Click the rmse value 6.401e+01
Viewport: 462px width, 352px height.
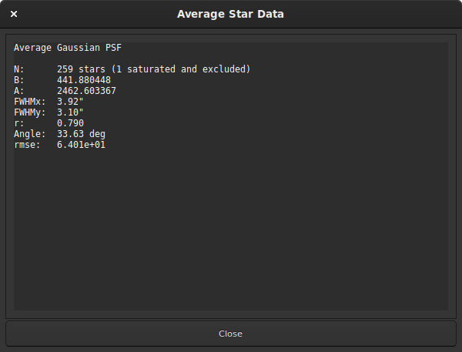(x=81, y=145)
